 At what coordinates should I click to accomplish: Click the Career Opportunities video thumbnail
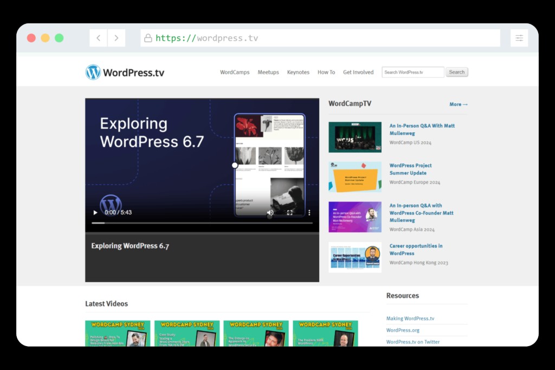click(x=355, y=257)
